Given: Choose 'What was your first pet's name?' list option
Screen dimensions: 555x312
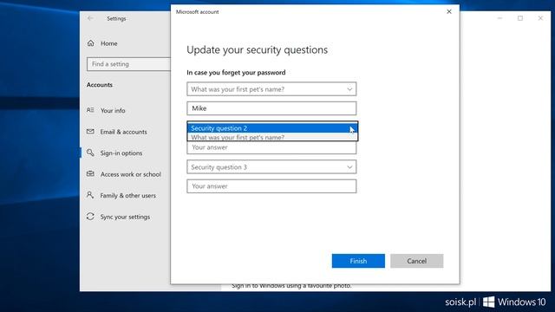Looking at the screenshot, I should tap(272, 137).
